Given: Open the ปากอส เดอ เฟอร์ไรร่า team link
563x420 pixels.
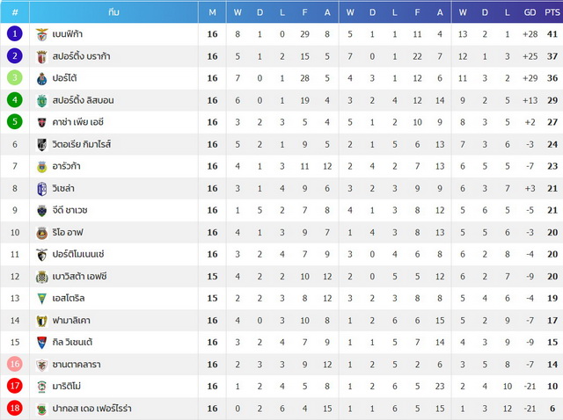Looking at the screenshot, I should pyautogui.click(x=91, y=409).
